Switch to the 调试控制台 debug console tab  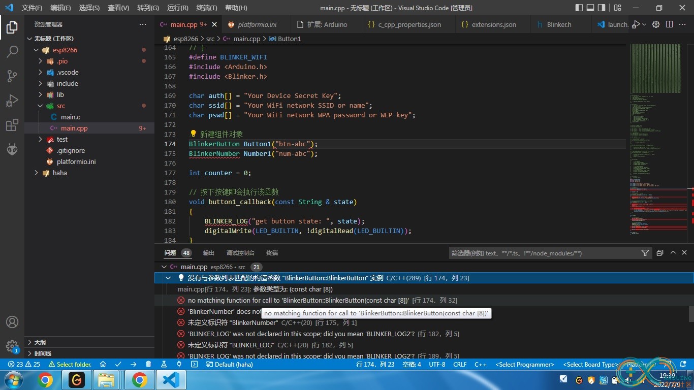pos(240,253)
